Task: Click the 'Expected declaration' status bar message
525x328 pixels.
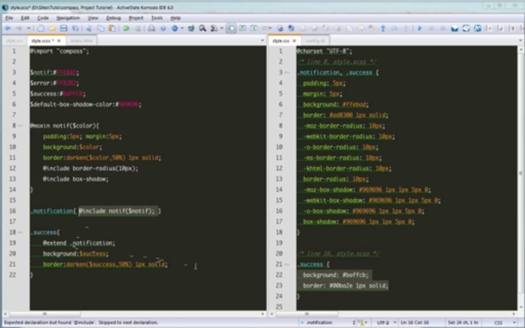Action: (x=81, y=323)
